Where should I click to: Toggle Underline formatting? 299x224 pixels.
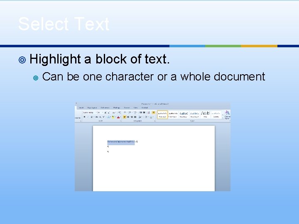[x=91, y=117]
